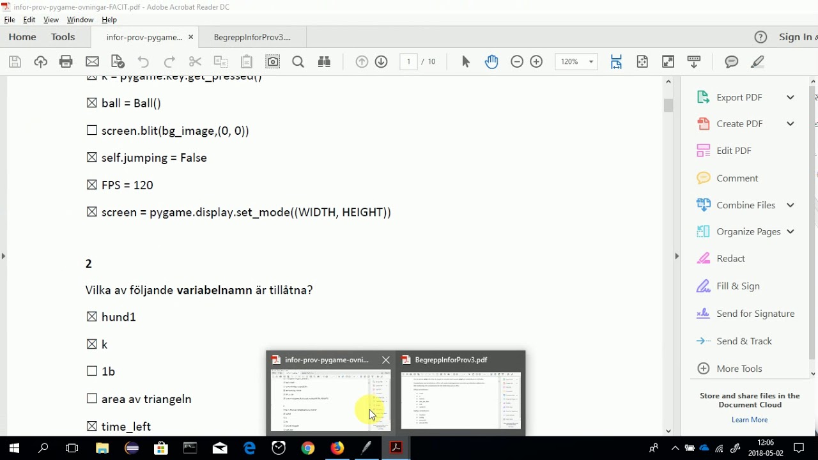Save file using the floppy disk icon

point(15,62)
